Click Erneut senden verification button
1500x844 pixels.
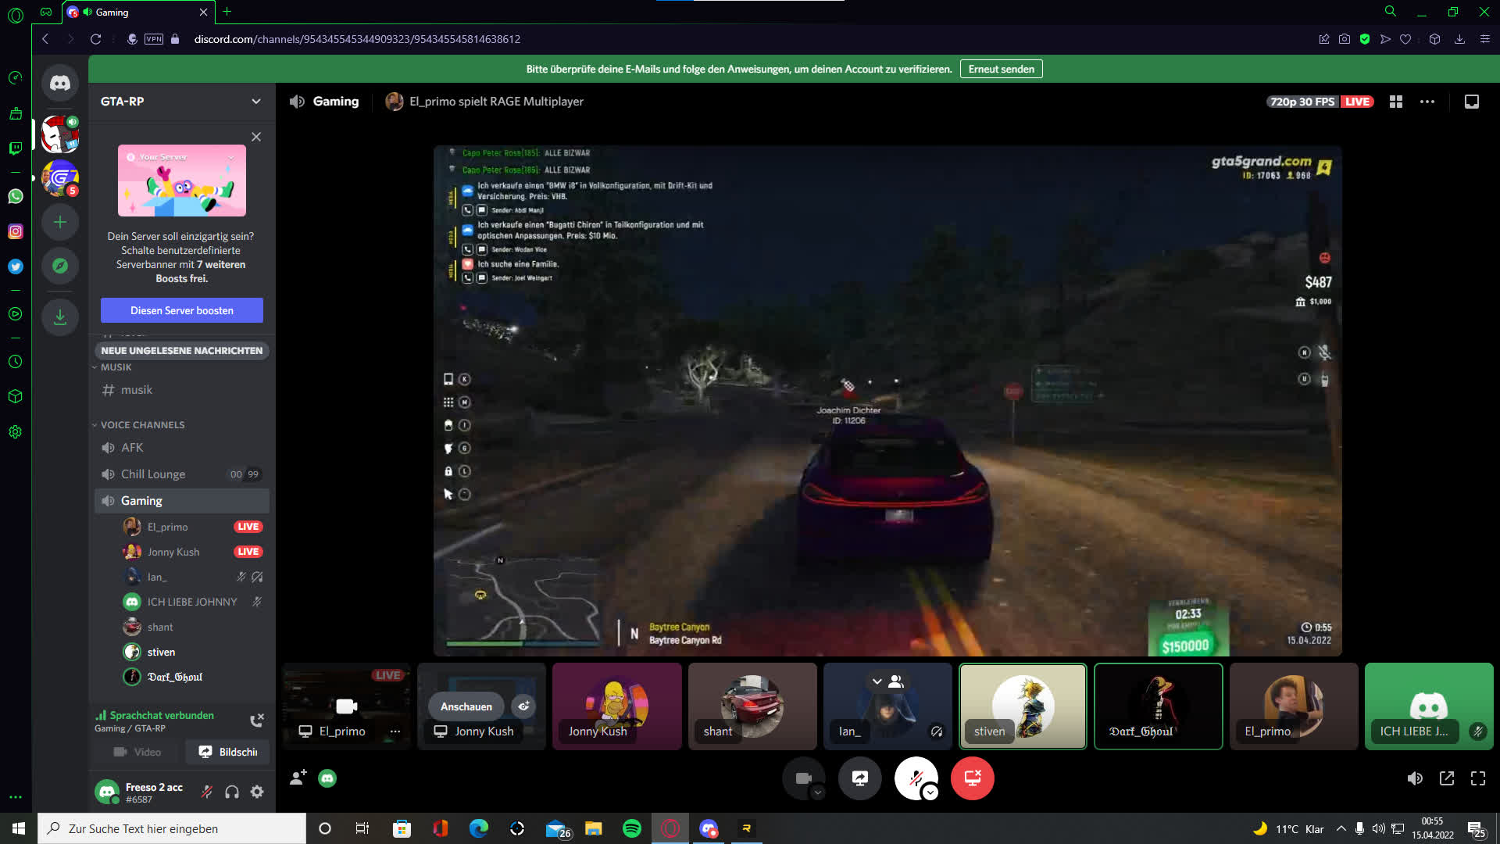1001,69
